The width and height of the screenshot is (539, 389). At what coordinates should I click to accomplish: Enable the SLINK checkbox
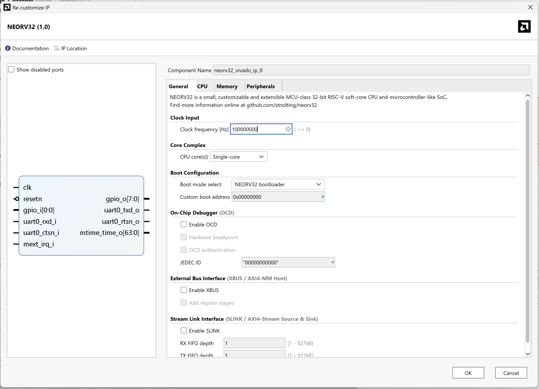[x=184, y=331]
